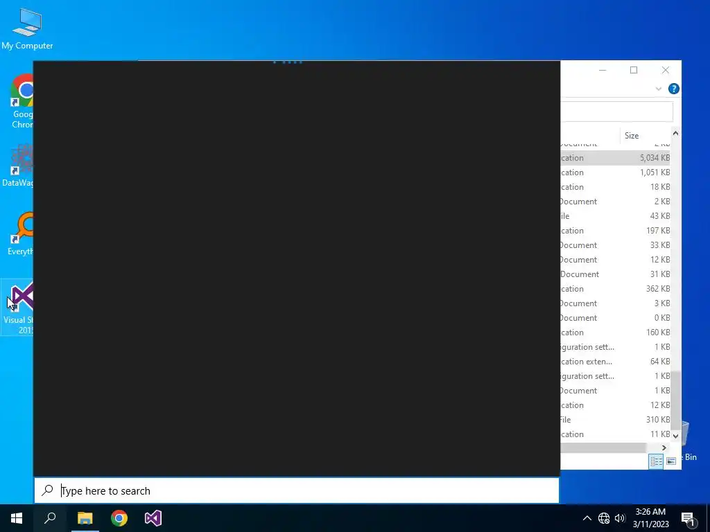This screenshot has height=532, width=710.
Task: Click the Explorer vertical scrollbar up arrow
Action: click(675, 133)
